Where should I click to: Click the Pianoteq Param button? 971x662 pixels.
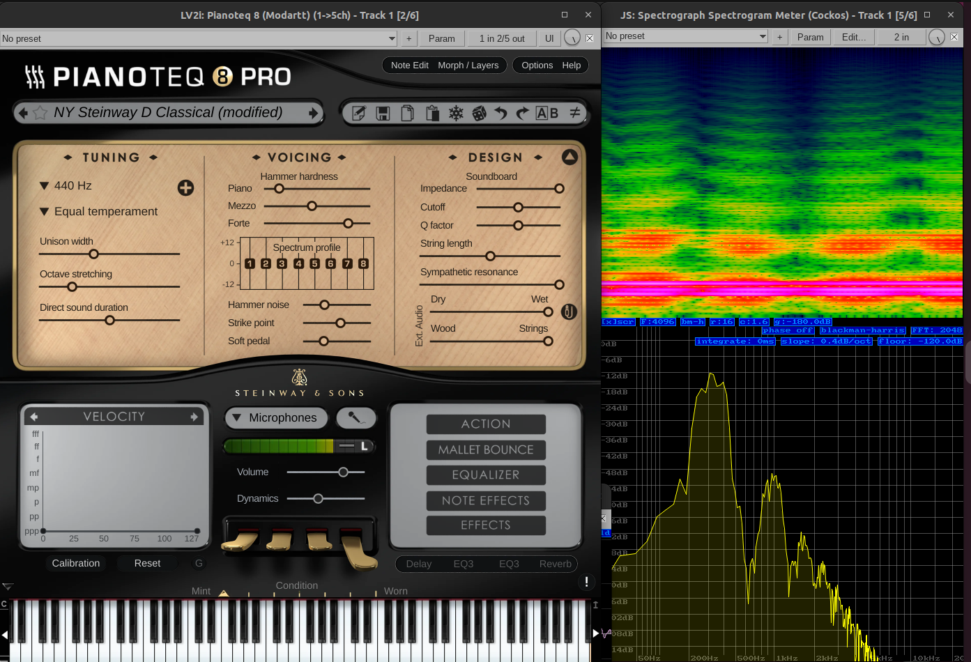pyautogui.click(x=441, y=38)
